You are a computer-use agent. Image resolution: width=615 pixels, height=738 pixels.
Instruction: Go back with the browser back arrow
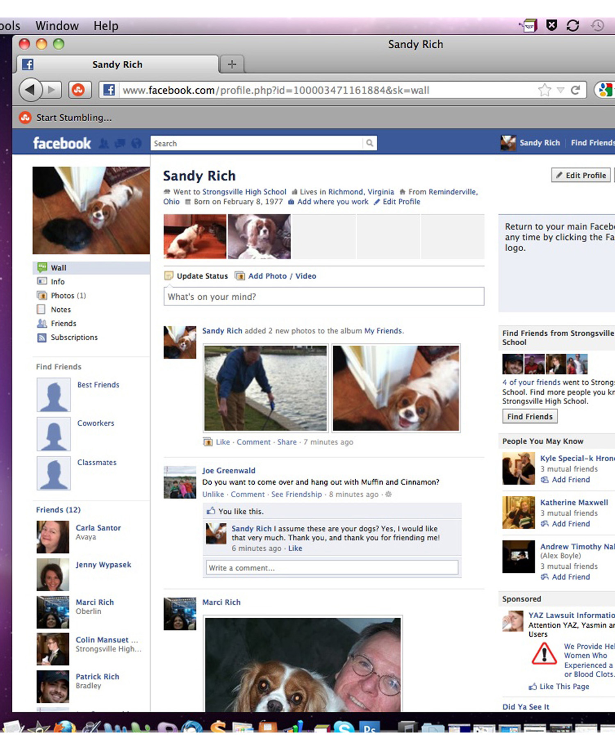click(x=31, y=90)
